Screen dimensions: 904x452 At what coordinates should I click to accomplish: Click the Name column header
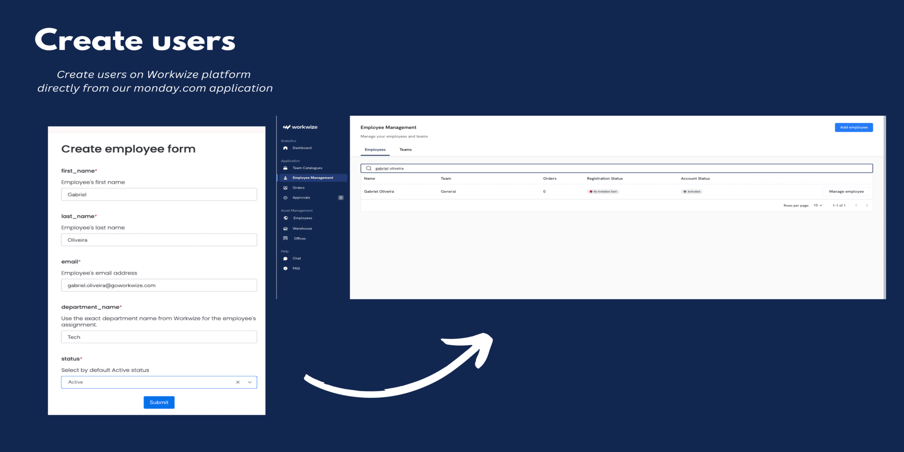(370, 178)
